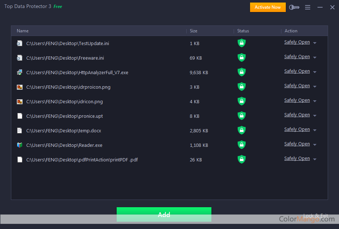This screenshot has height=229, width=339.
Task: Click the Lock & Exit link
Action: click(315, 216)
